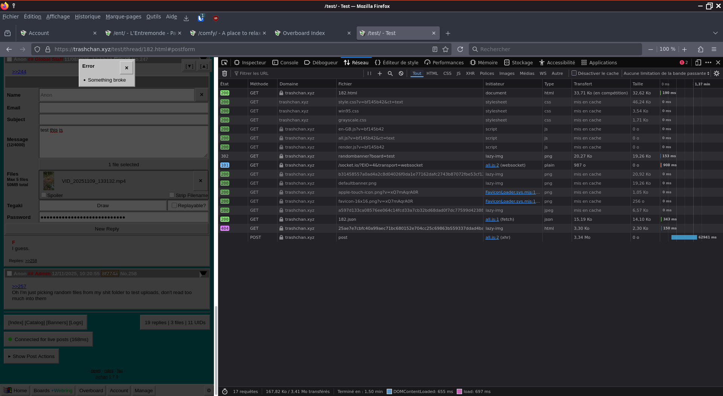723x396 pixels.
Task: Click the devtools element picker icon
Action: 224,62
